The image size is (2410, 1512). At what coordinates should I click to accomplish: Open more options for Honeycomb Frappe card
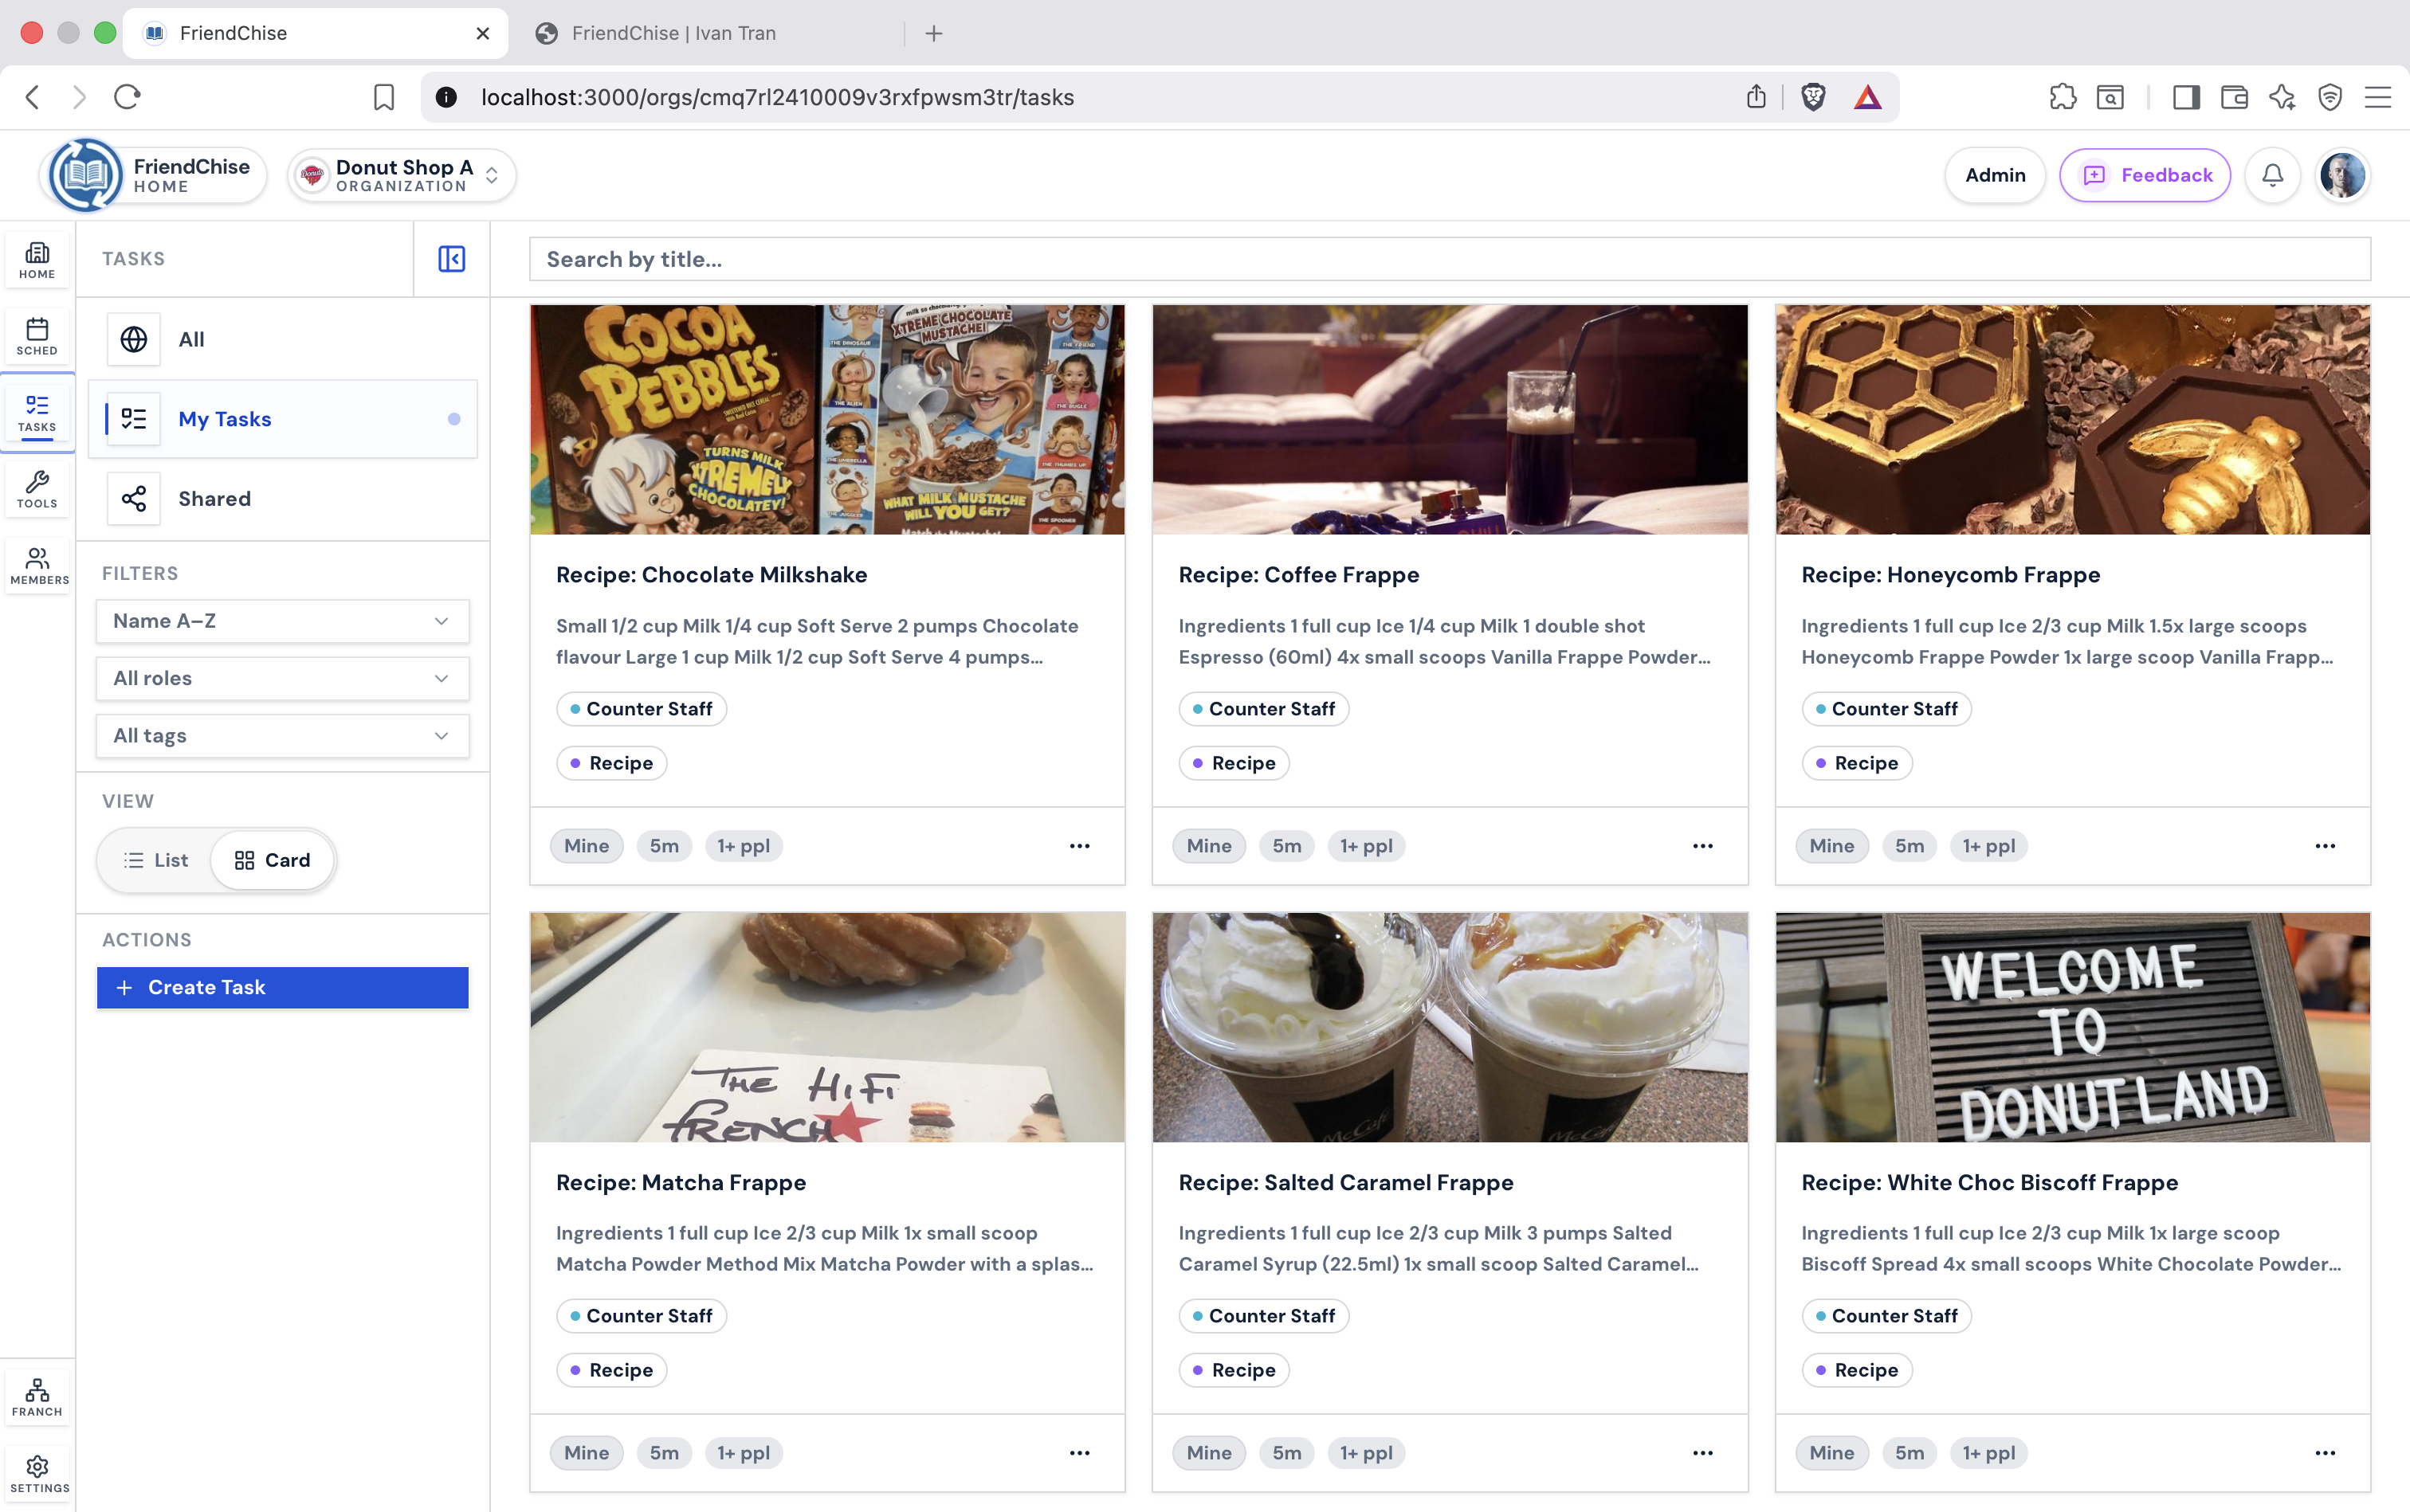tap(2325, 846)
